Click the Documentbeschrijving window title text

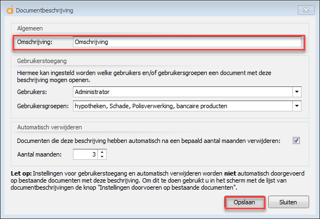[x=45, y=10]
